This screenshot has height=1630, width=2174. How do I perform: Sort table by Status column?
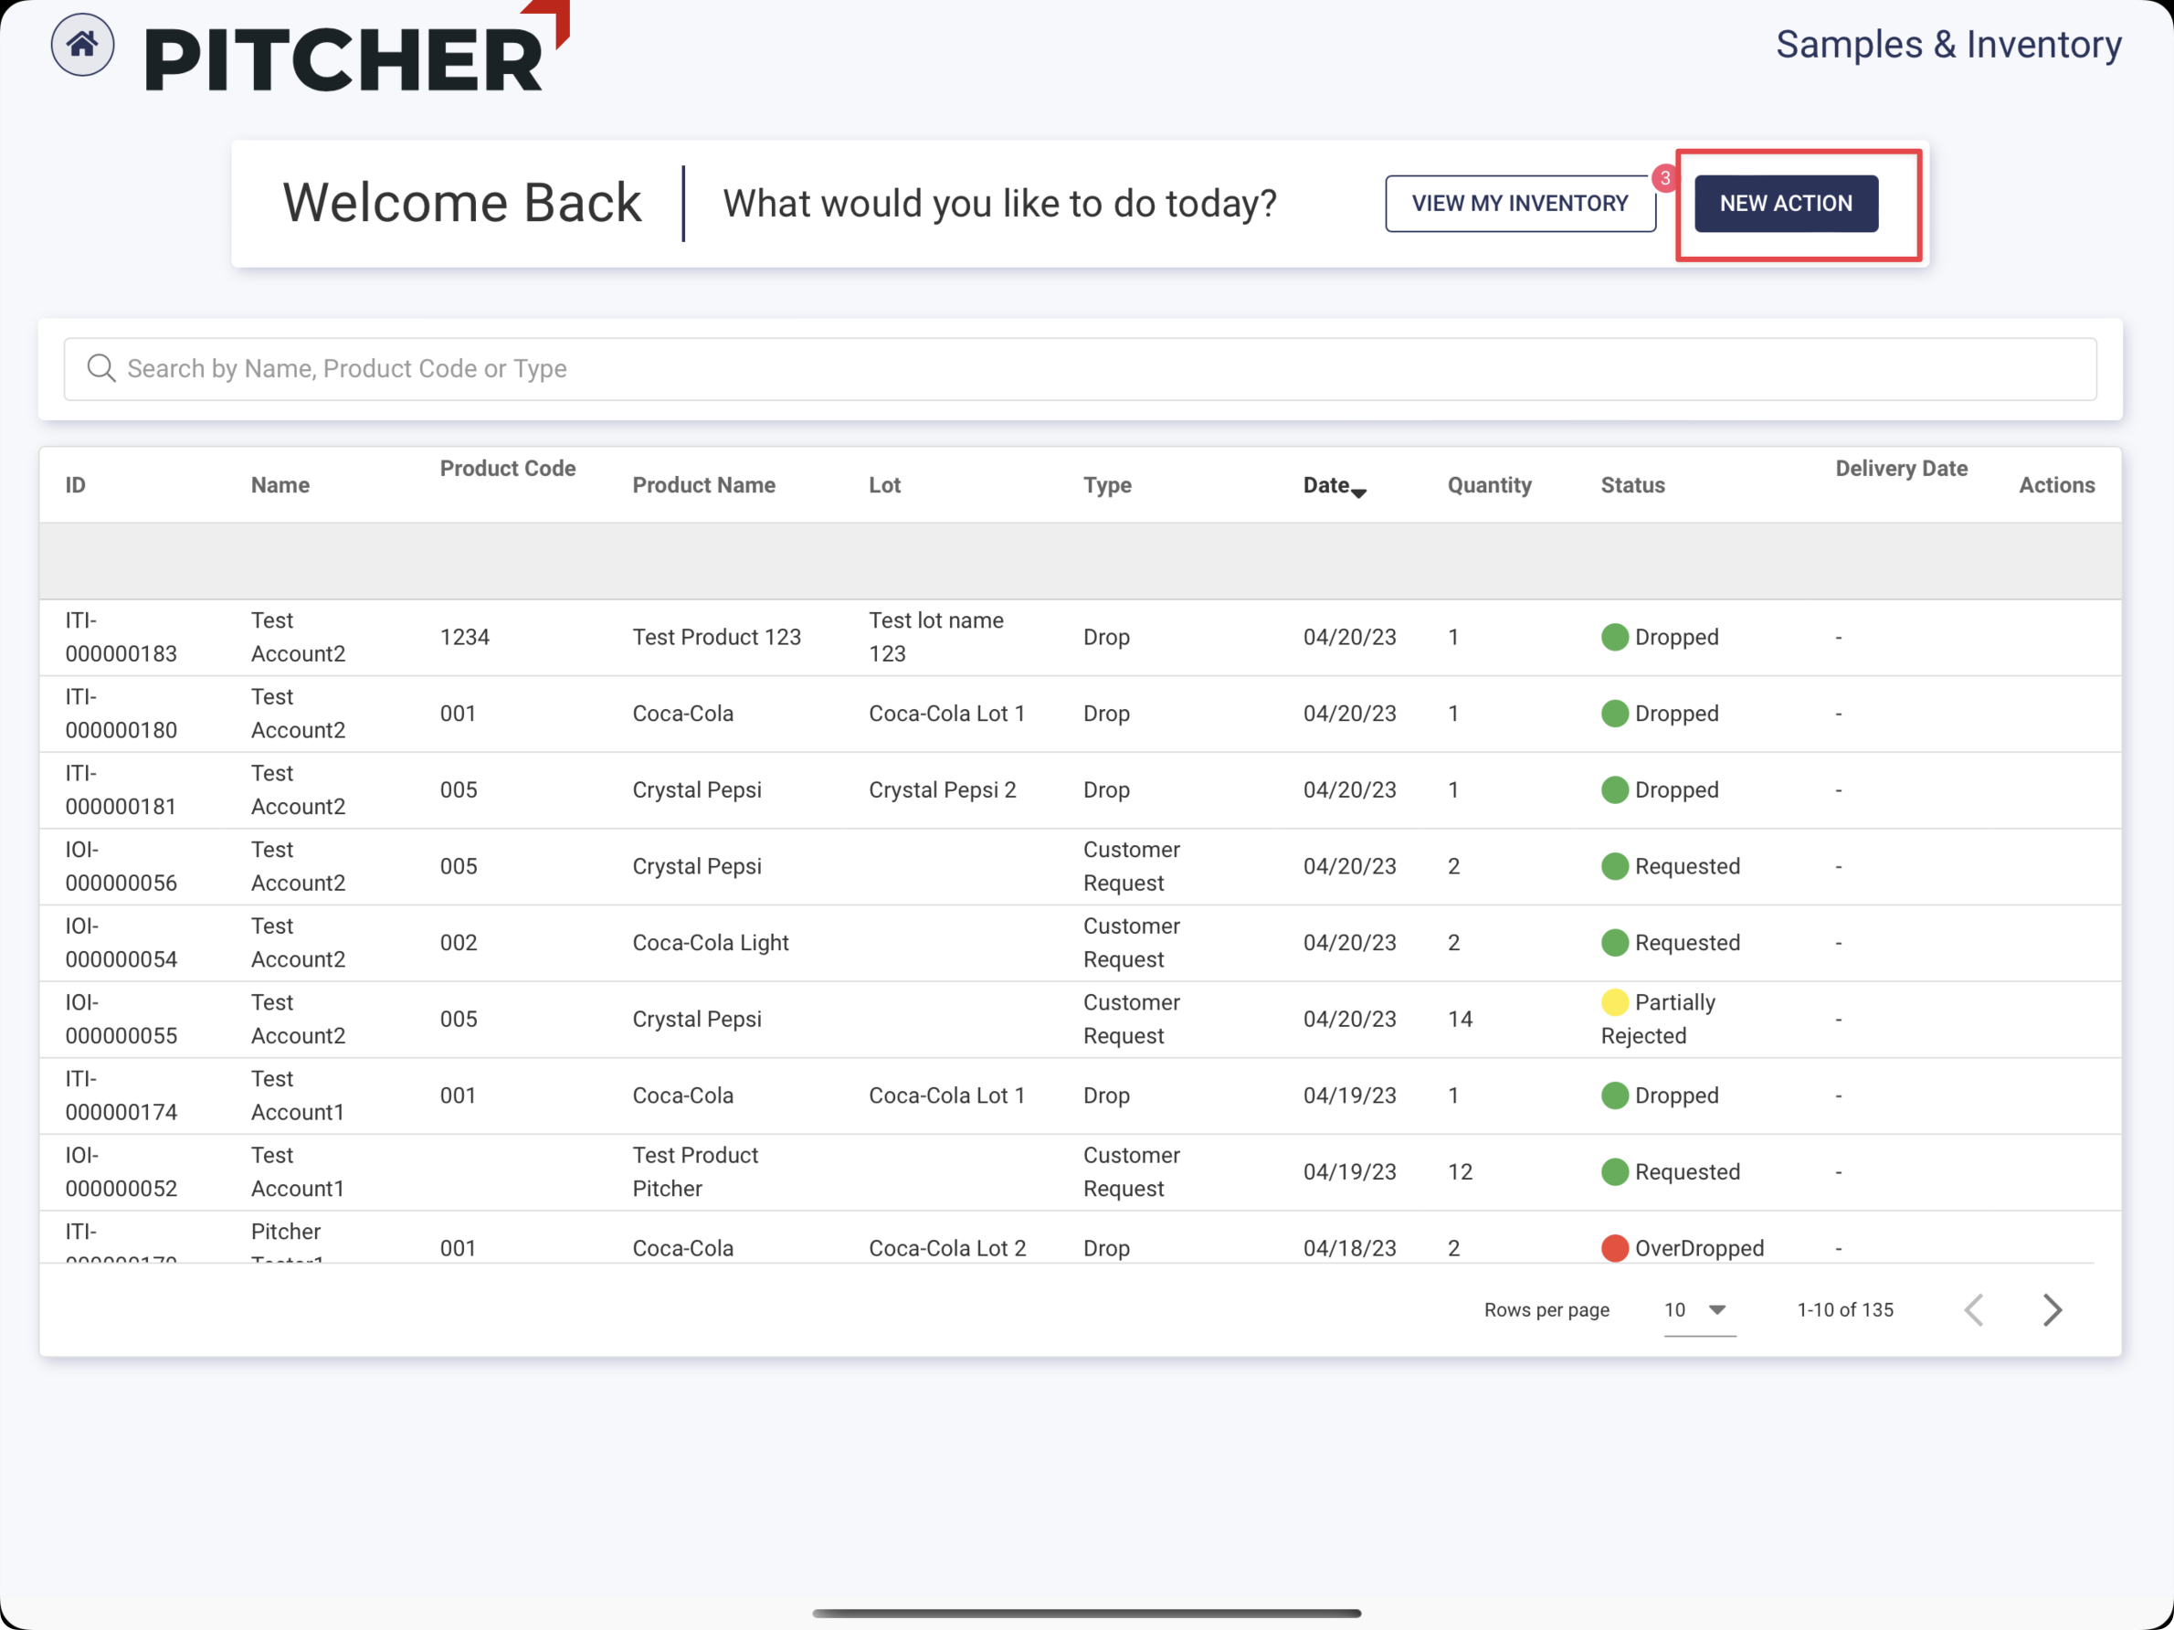1632,484
